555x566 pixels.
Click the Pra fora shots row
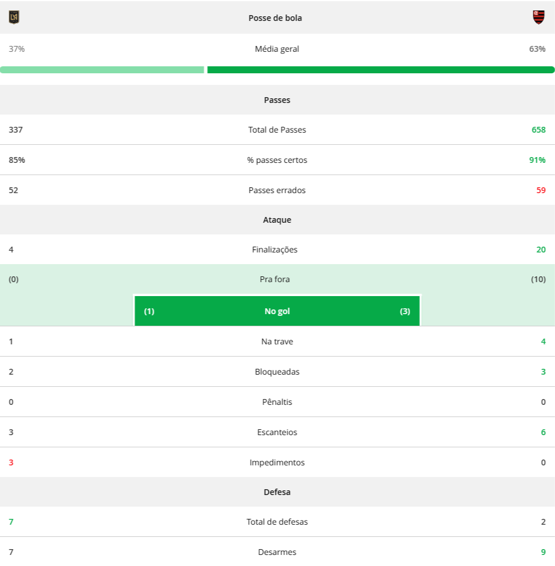(x=277, y=279)
